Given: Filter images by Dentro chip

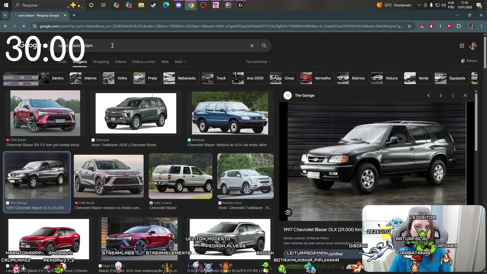Looking at the screenshot, I should (53, 78).
